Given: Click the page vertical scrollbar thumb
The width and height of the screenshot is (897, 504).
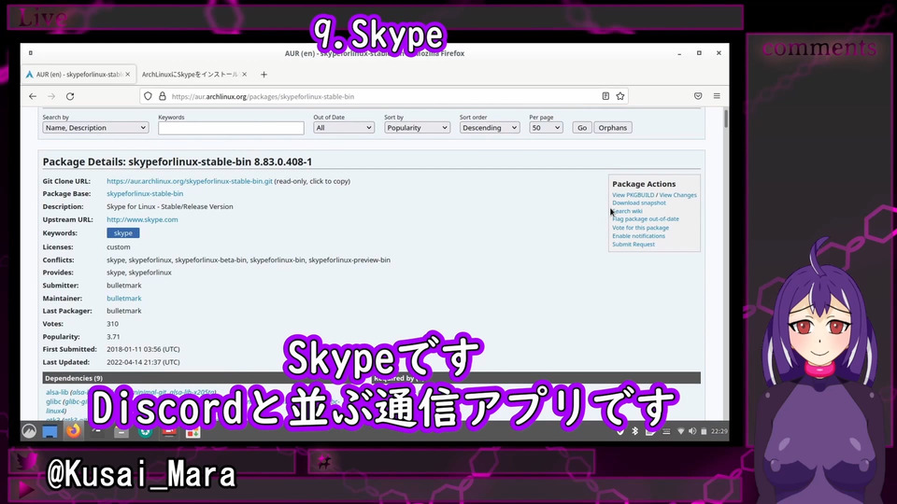Looking at the screenshot, I should 725,119.
